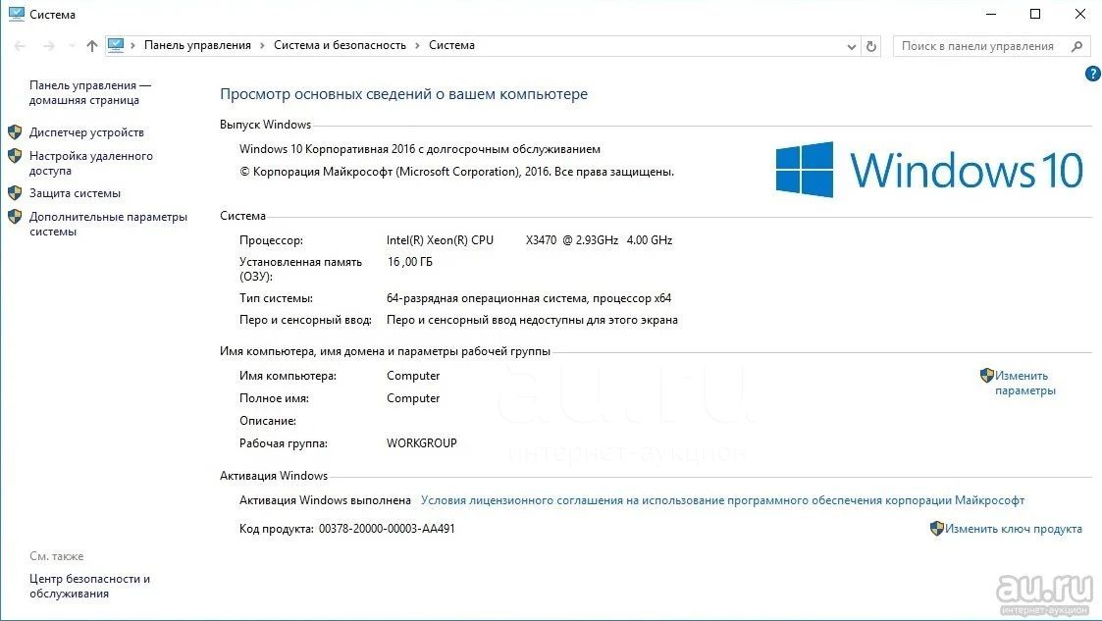This screenshot has height=621, width=1102.
Task: Click shield icon beside 'Настройка удаленного доступа'
Action: pos(15,156)
